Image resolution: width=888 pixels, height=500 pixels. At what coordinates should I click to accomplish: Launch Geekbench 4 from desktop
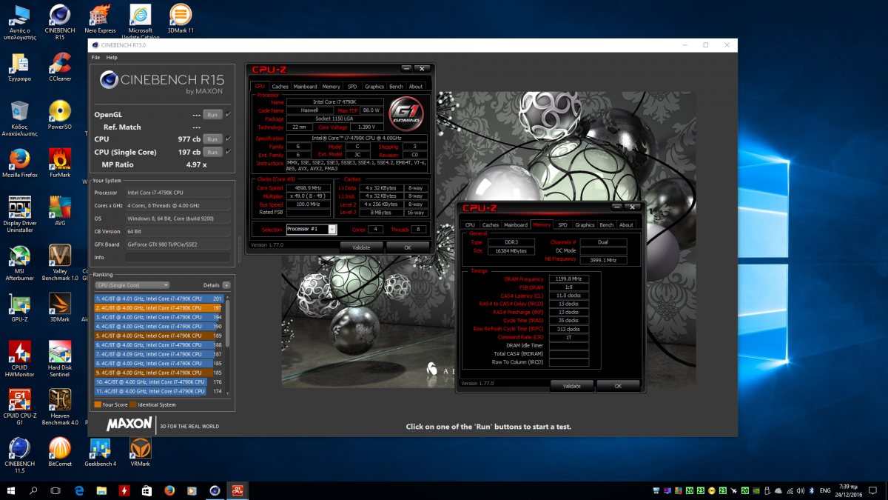coord(100,452)
